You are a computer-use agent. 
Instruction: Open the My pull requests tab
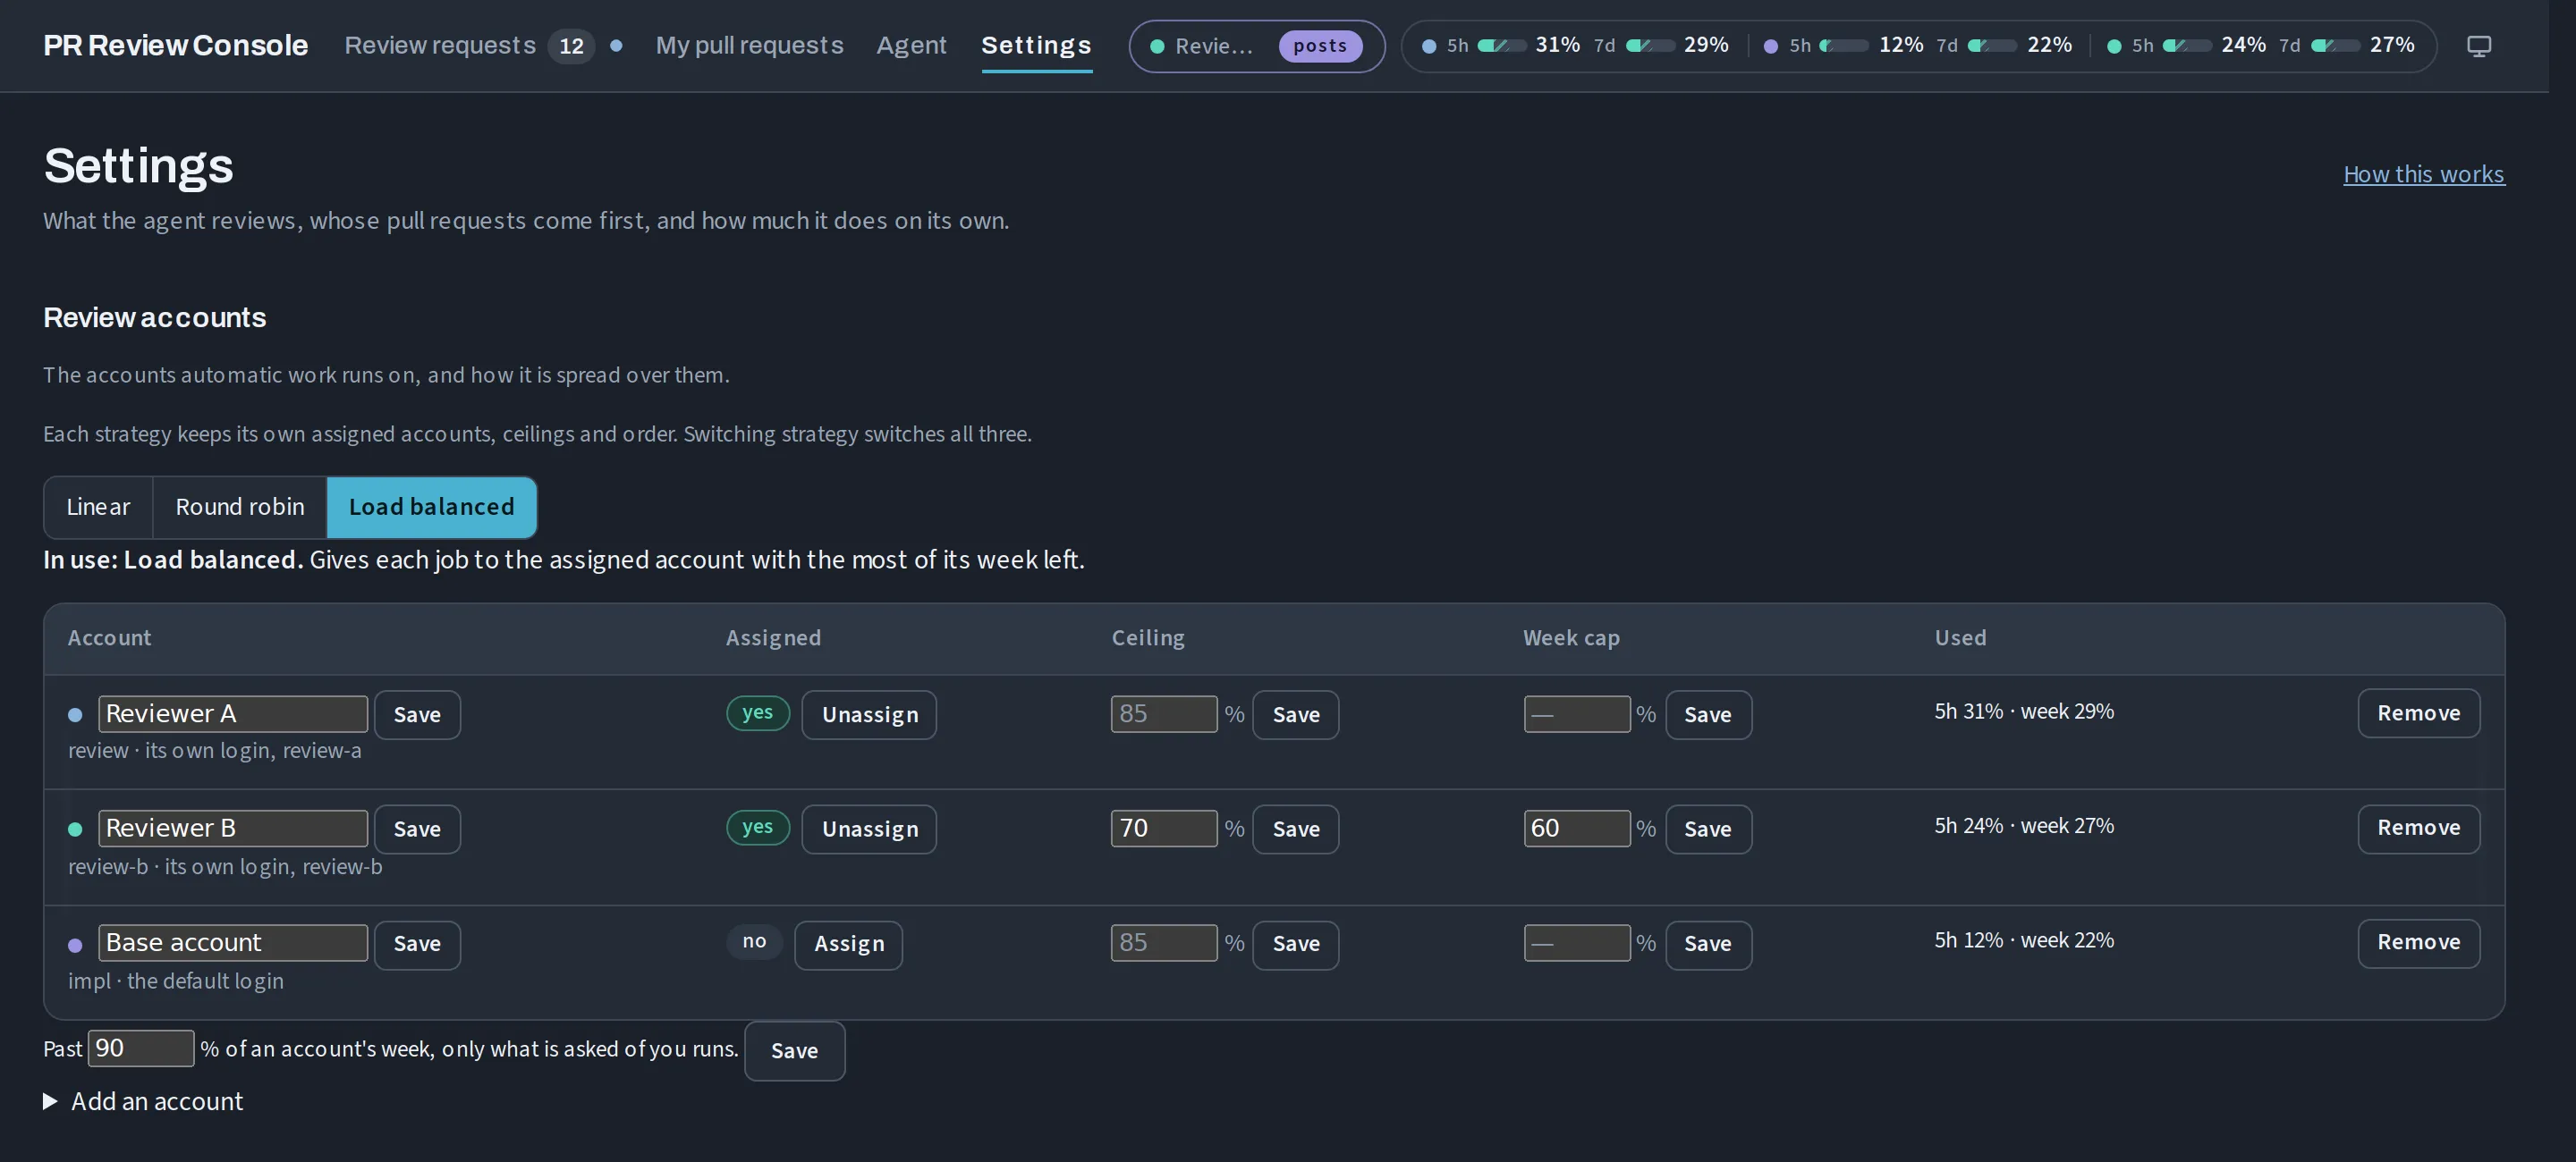point(749,46)
